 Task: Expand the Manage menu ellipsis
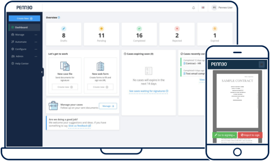point(36,35)
